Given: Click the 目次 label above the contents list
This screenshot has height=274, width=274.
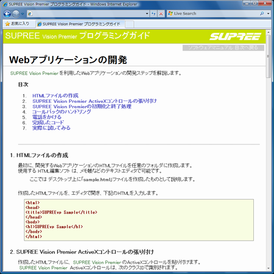Looking at the screenshot, I should click(23, 85).
